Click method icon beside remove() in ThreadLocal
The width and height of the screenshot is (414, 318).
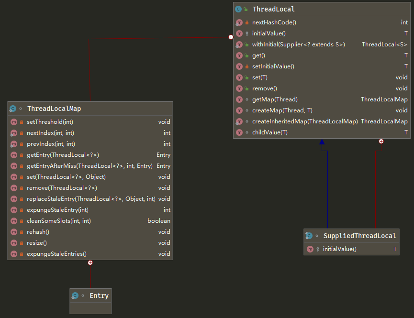pos(239,88)
